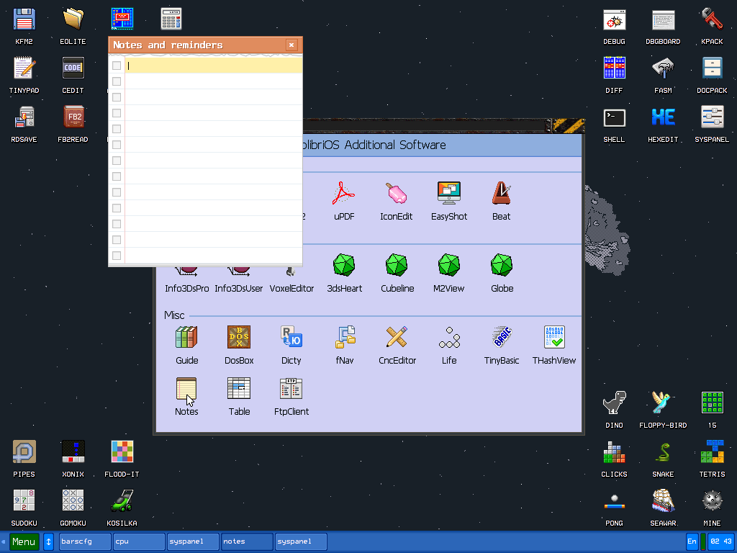The height and width of the screenshot is (553, 737).
Task: Open EasyShot screenshot tool
Action: pyautogui.click(x=449, y=194)
